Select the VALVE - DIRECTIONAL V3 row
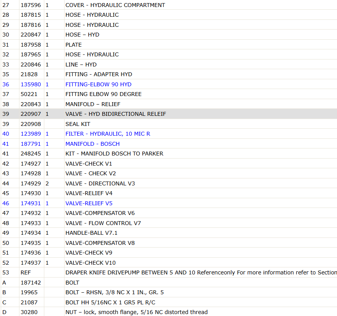 pyautogui.click(x=169, y=183)
